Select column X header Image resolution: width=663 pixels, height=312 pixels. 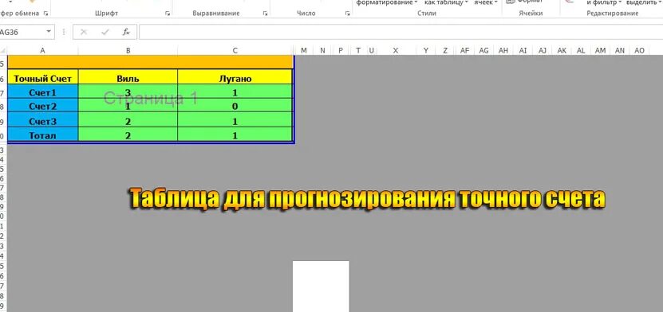(396, 51)
